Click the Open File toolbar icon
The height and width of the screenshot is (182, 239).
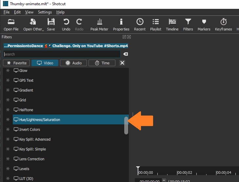[11, 25]
